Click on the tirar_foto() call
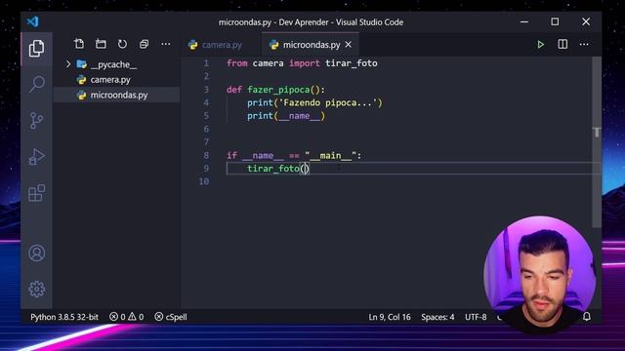 tap(278, 169)
